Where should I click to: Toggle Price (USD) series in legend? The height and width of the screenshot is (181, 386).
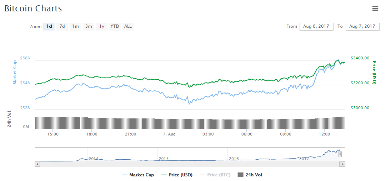[x=176, y=175]
